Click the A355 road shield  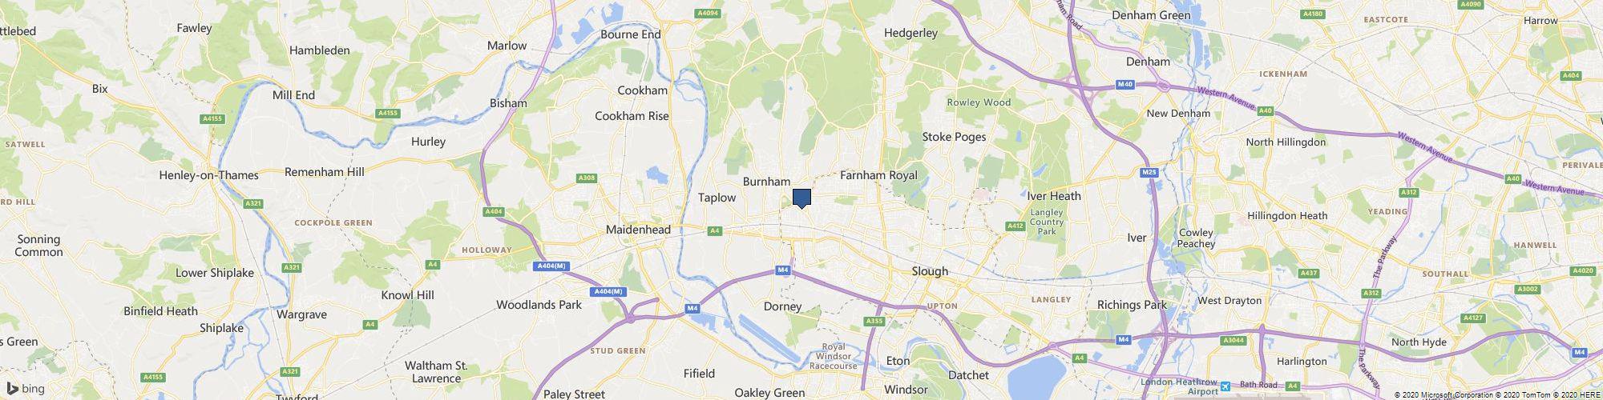874,321
